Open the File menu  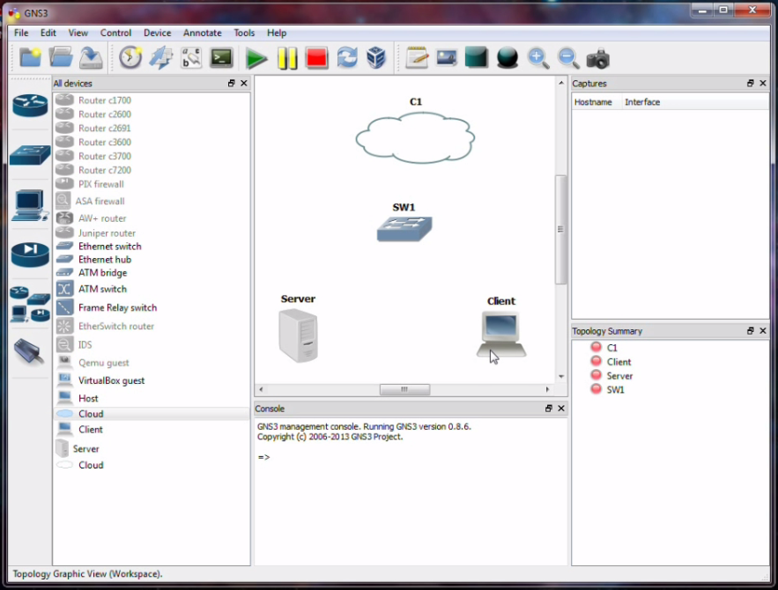(x=21, y=33)
